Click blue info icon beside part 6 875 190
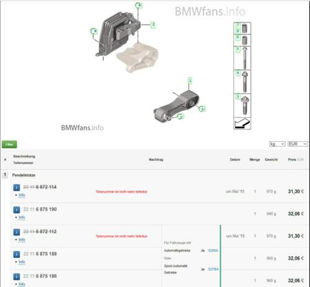Viewport: 310px width, 287px height. pyautogui.click(x=17, y=210)
